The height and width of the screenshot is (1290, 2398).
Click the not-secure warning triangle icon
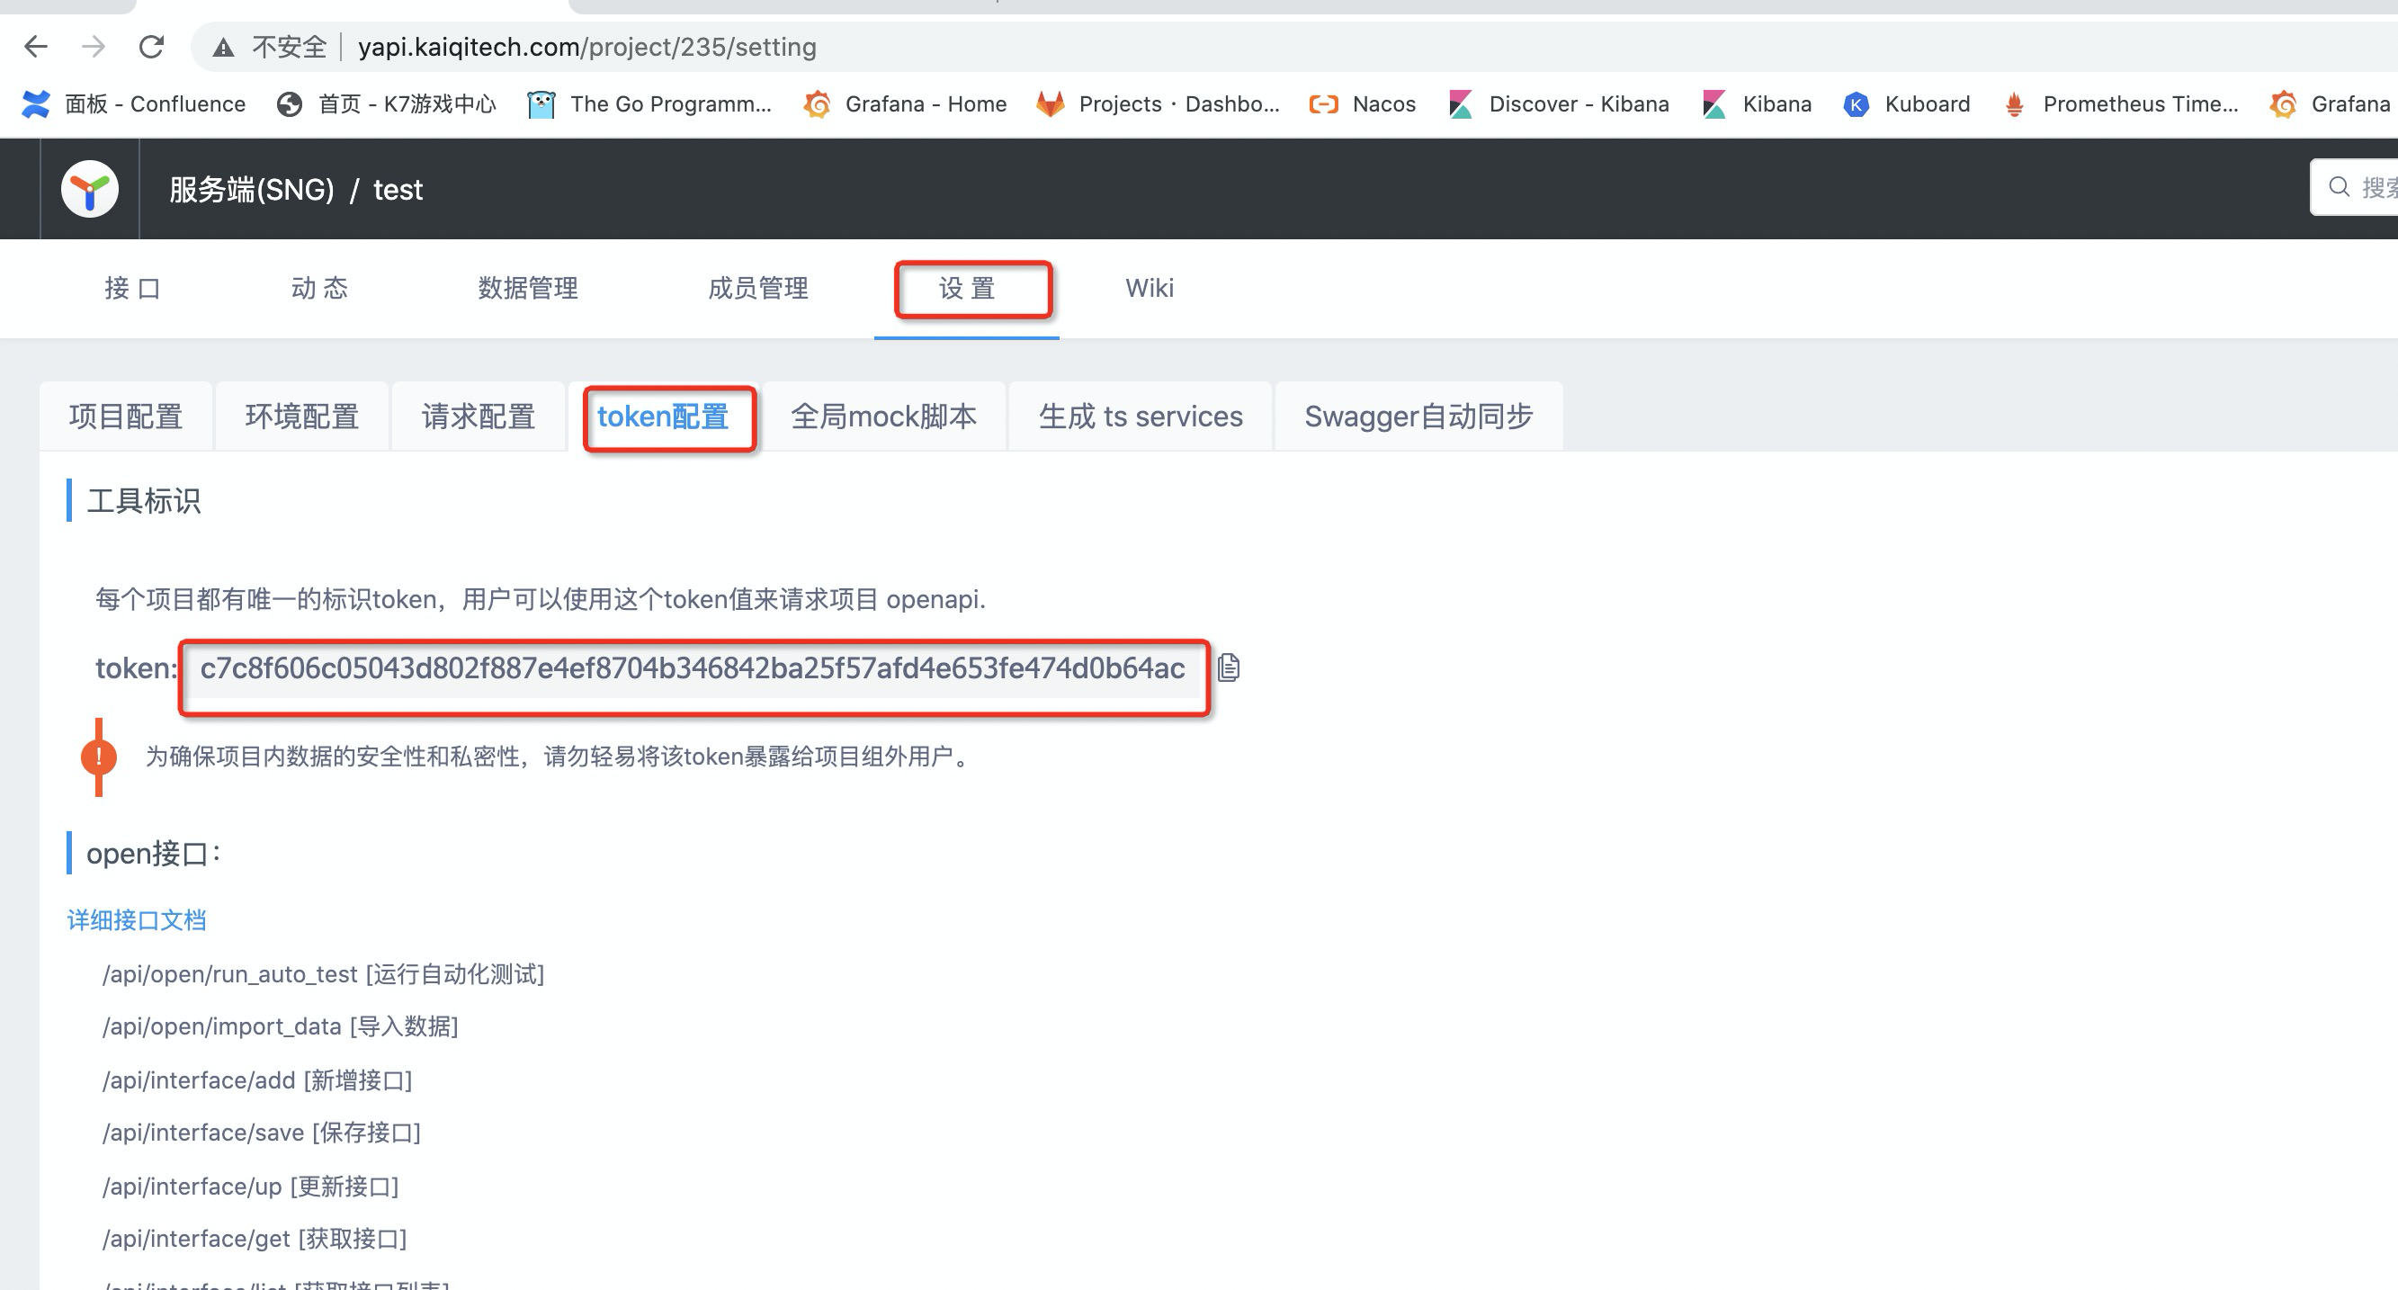pyautogui.click(x=223, y=48)
